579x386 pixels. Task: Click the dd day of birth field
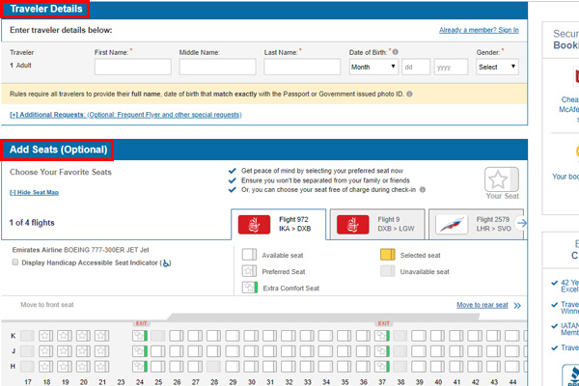416,67
